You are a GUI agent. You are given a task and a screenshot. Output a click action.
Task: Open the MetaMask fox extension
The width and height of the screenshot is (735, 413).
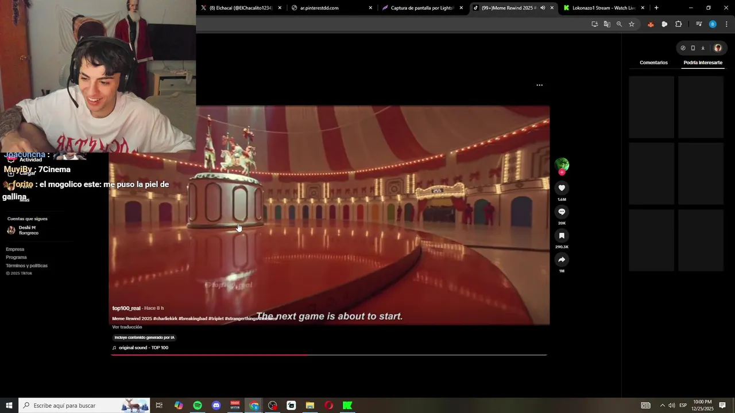pos(651,24)
